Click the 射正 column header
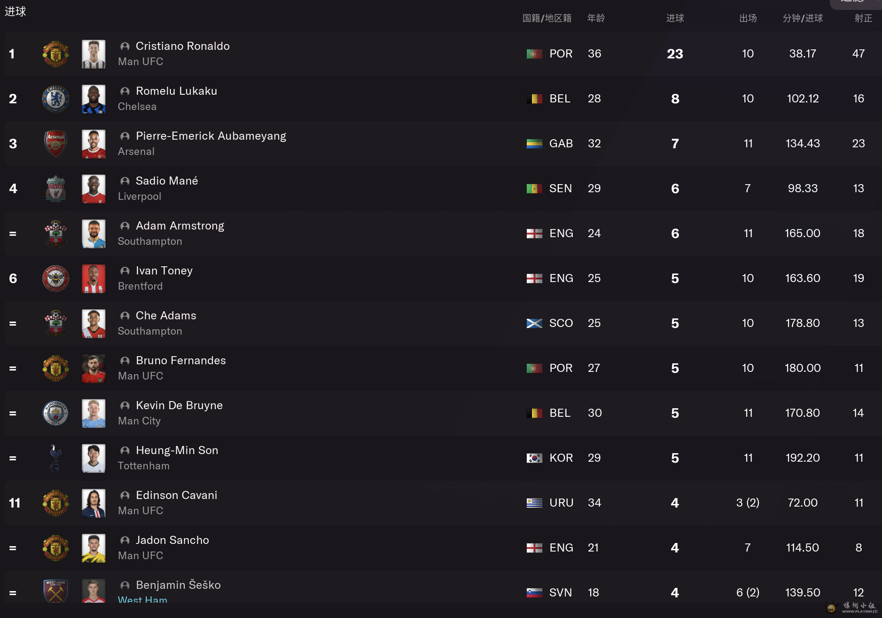Viewport: 882px width, 618px height. pos(864,18)
